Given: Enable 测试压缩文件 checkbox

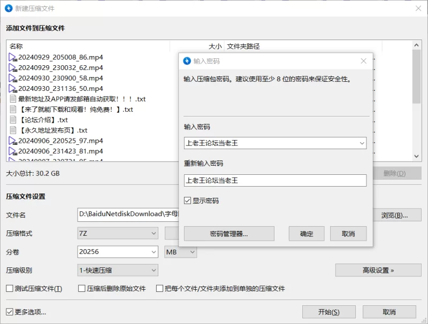Looking at the screenshot, I should [10, 289].
